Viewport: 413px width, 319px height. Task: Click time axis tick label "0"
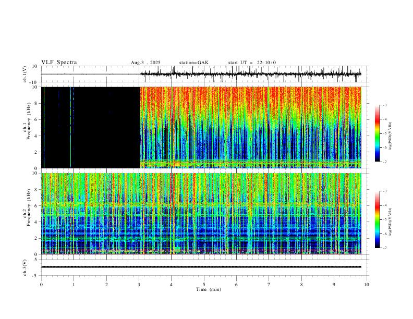(41, 285)
